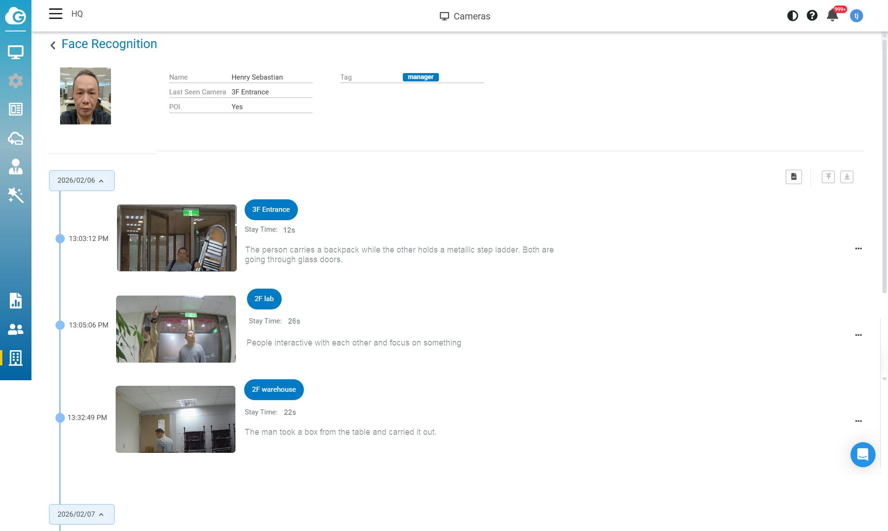
Task: Click the 13:32:49 PM timeline marker
Action: [x=60, y=418]
